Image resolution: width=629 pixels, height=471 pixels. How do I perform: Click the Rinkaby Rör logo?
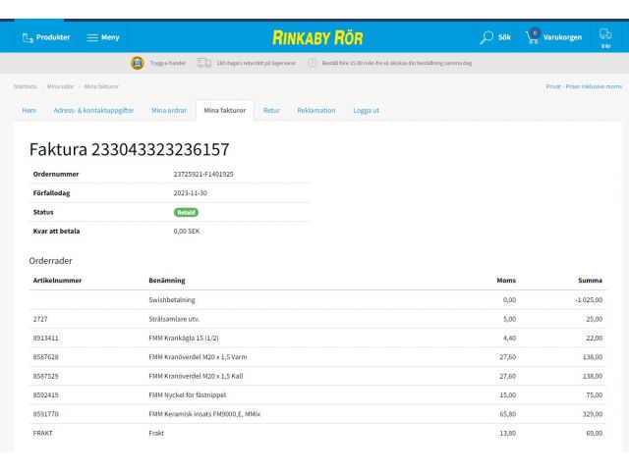pyautogui.click(x=317, y=37)
